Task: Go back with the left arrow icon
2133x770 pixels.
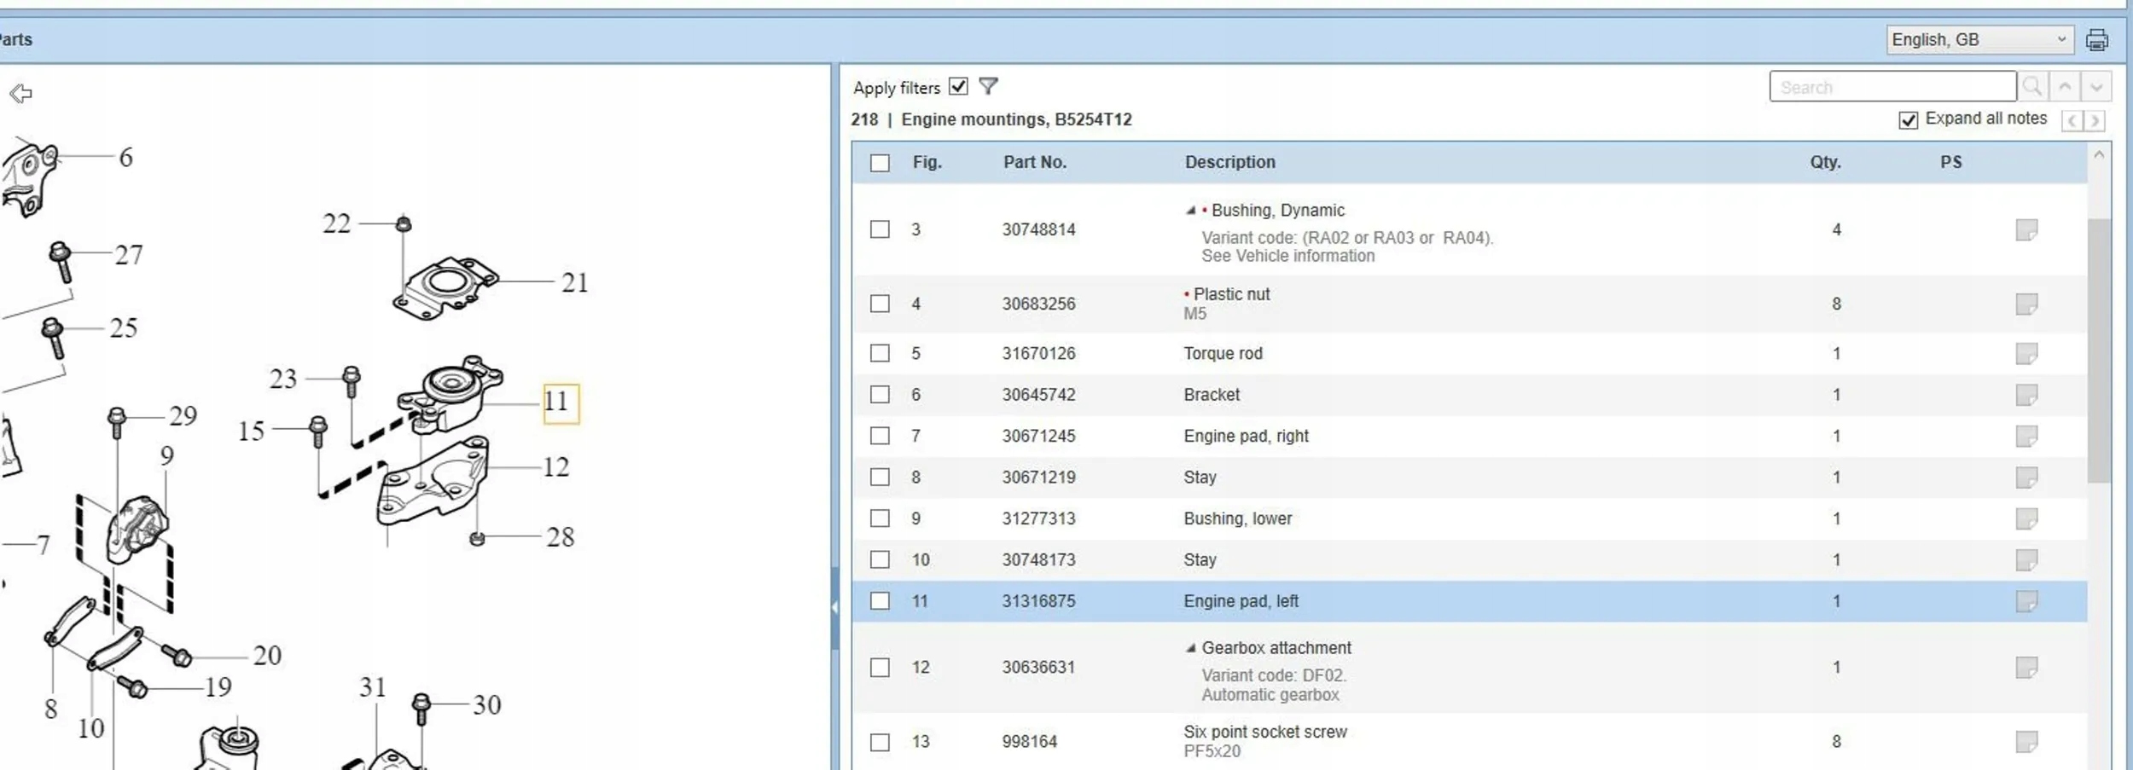Action: tap(20, 94)
